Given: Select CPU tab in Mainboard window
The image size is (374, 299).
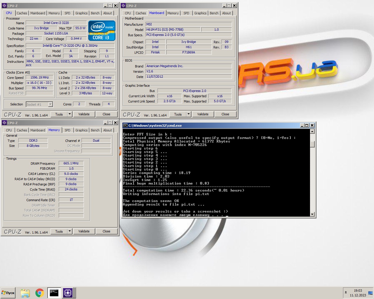Looking at the screenshot, I should [x=128, y=13].
